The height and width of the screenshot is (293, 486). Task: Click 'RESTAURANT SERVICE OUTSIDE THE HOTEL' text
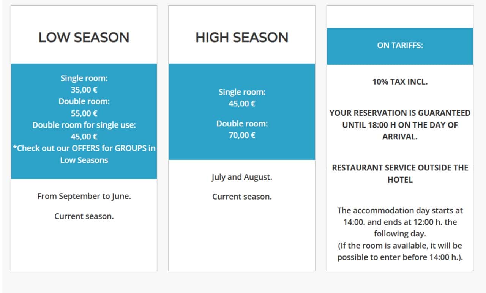[x=400, y=173]
